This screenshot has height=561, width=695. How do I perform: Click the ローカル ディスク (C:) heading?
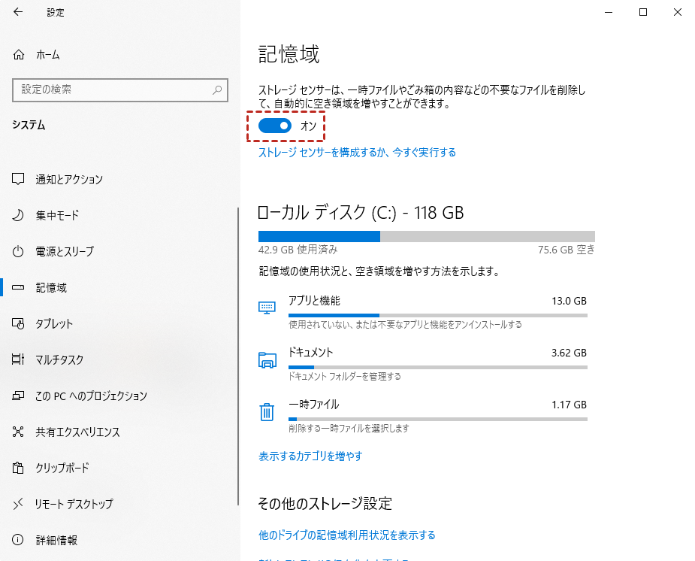361,213
